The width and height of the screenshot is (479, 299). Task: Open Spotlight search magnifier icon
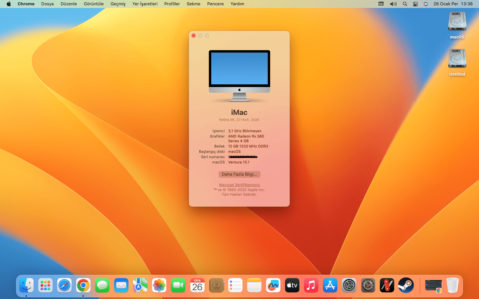click(405, 4)
